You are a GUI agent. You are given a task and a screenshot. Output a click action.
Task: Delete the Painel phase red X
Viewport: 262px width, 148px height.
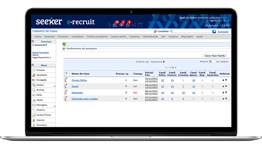click(x=65, y=87)
